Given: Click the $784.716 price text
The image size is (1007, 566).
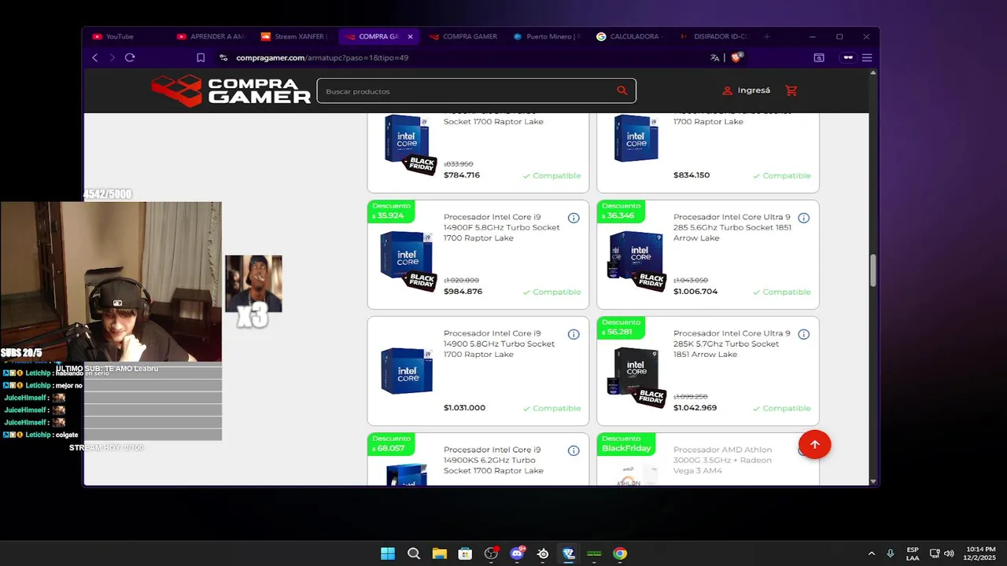Looking at the screenshot, I should (x=462, y=175).
